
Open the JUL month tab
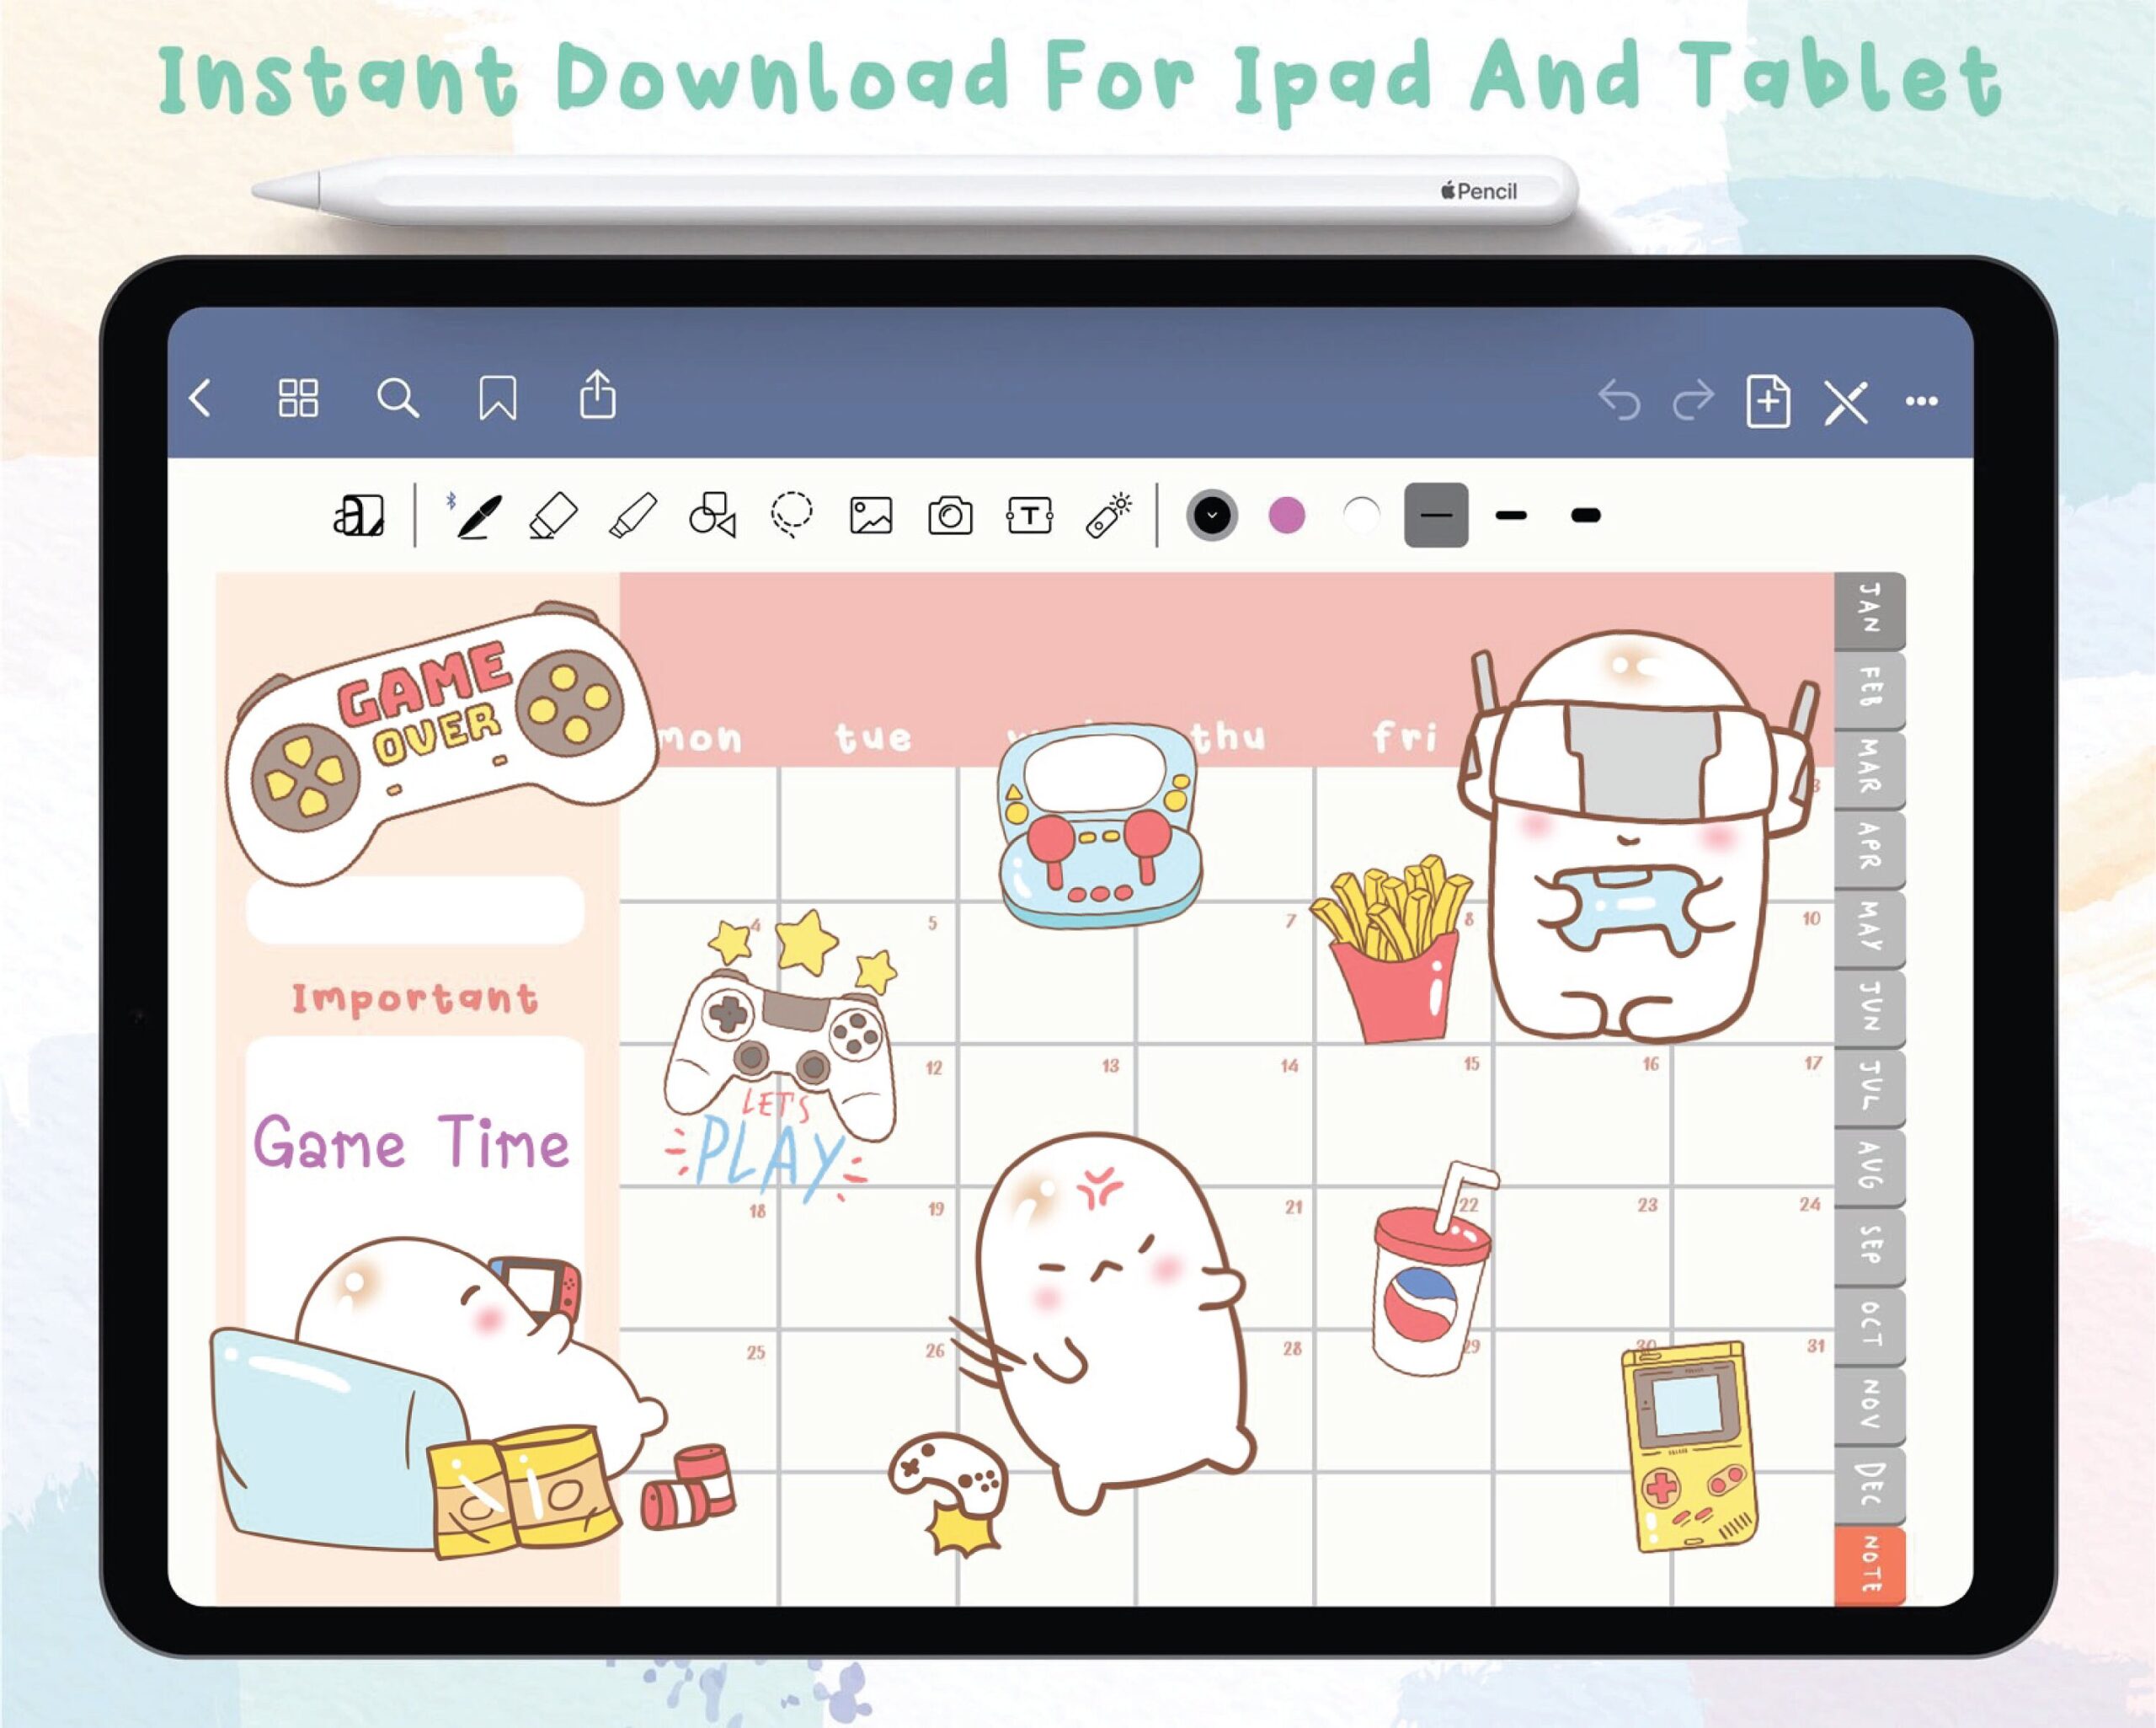tap(1869, 1088)
